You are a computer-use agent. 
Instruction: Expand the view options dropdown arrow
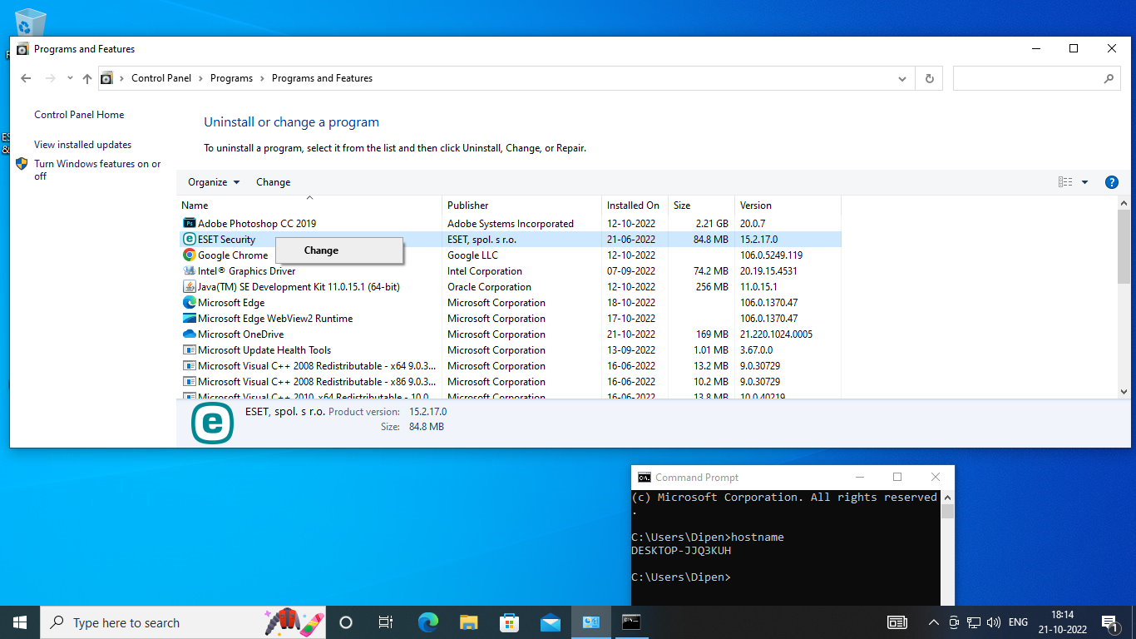coord(1084,182)
